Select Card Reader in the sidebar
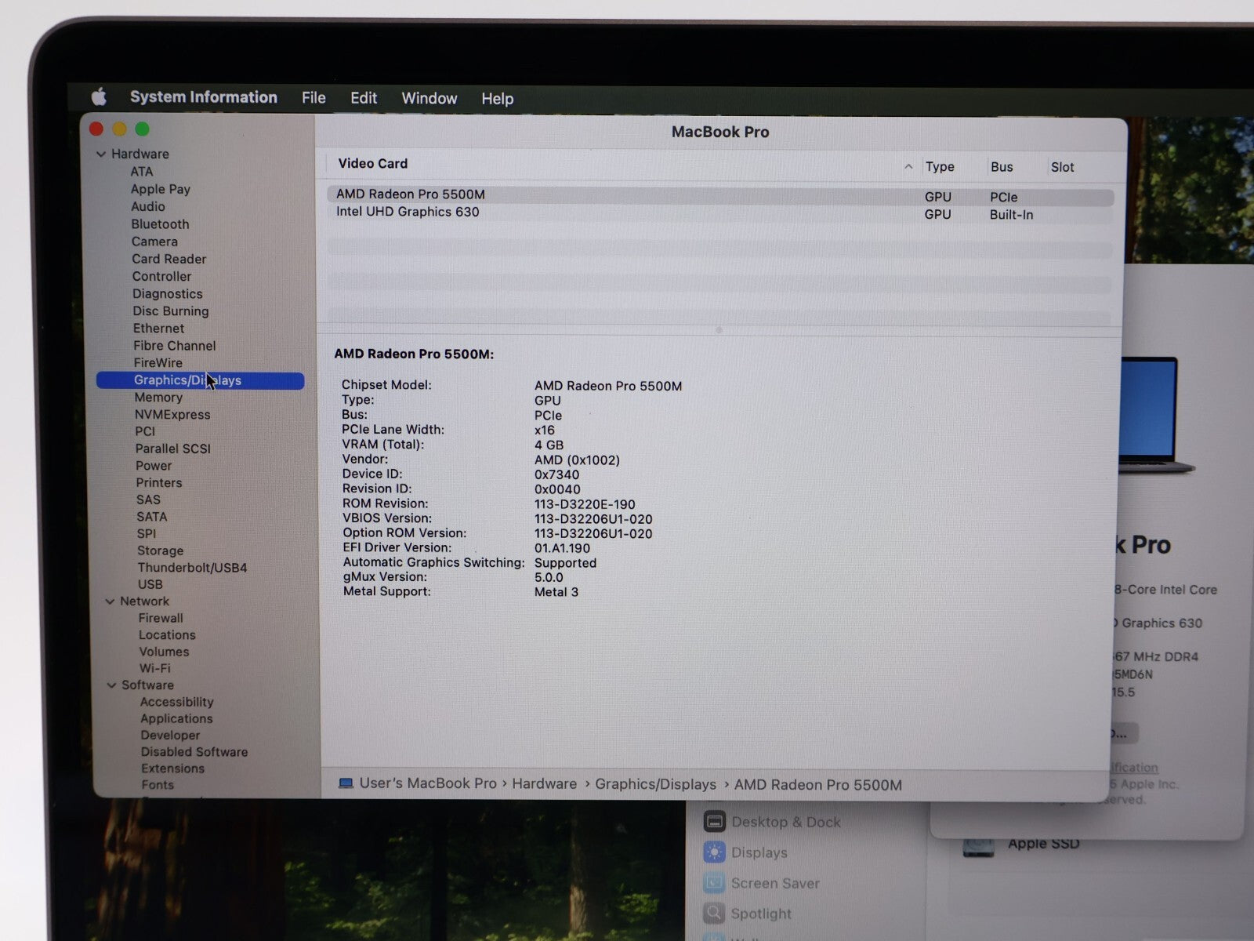1254x941 pixels. click(x=169, y=259)
